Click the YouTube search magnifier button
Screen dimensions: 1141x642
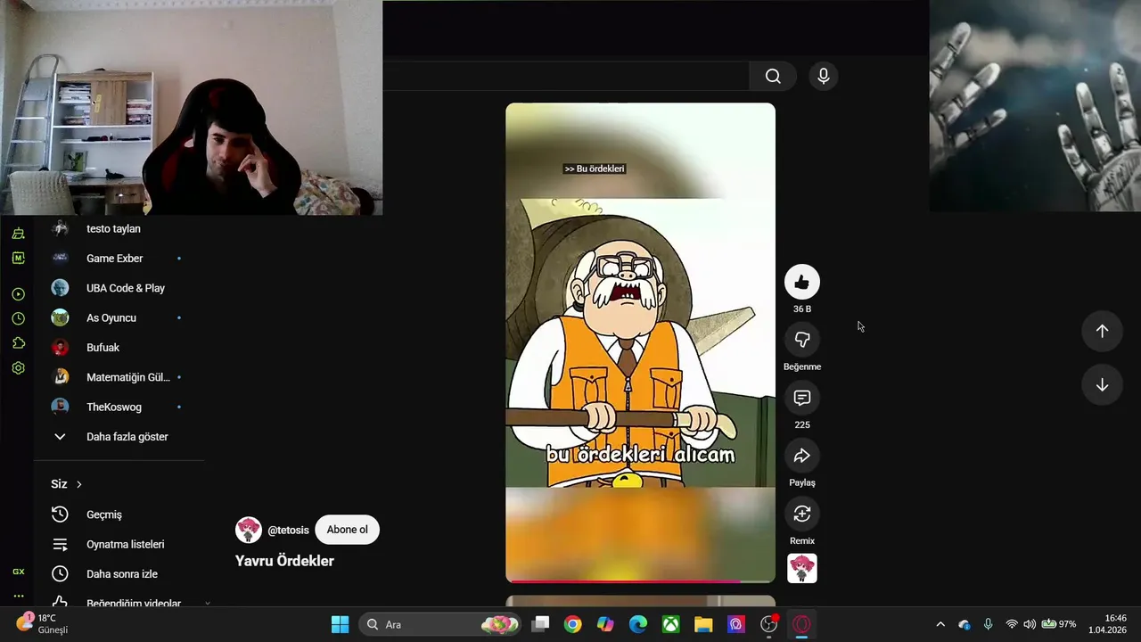click(773, 77)
